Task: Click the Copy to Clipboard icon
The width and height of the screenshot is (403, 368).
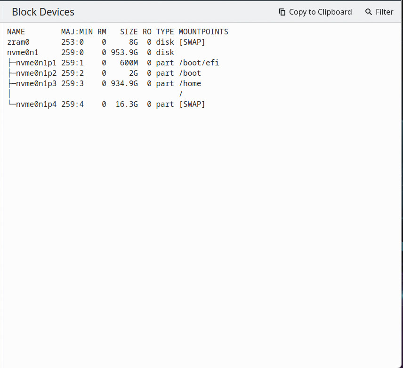Action: (282, 12)
